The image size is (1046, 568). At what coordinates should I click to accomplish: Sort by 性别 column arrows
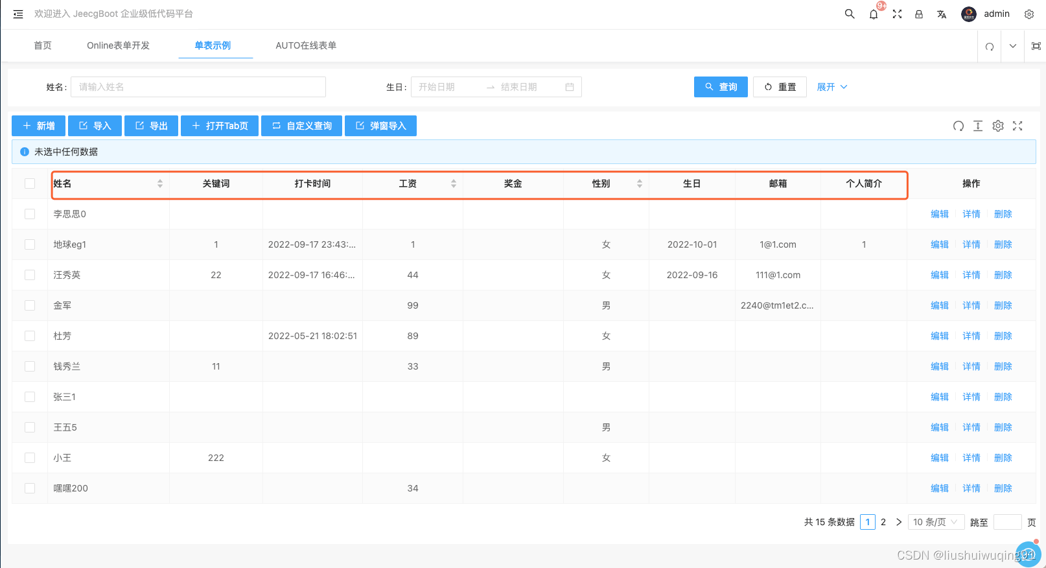pyautogui.click(x=640, y=183)
